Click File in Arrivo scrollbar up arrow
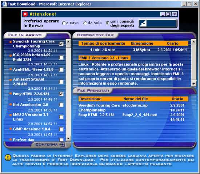This screenshot has height=174, width=200. tap(68, 42)
